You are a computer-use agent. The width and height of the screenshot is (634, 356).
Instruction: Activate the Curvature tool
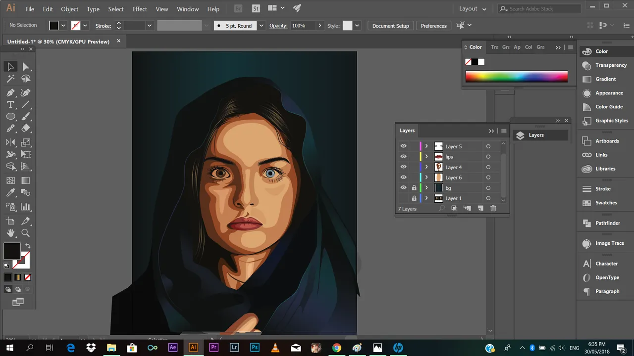tap(26, 92)
